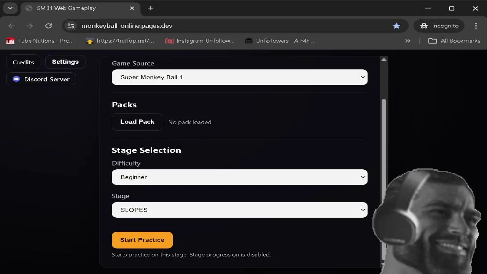The width and height of the screenshot is (487, 274).
Task: Click the Start Practice button
Action: coord(142,240)
